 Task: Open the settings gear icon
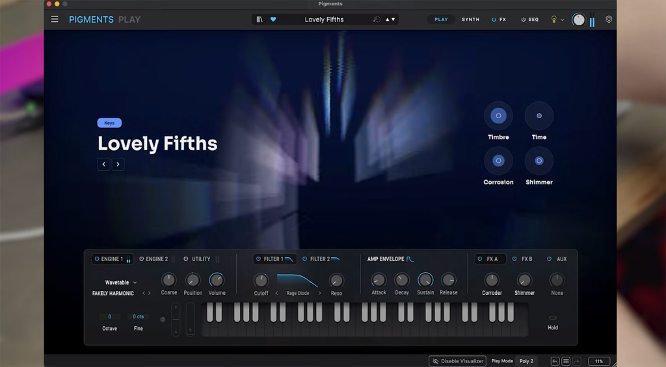click(609, 19)
